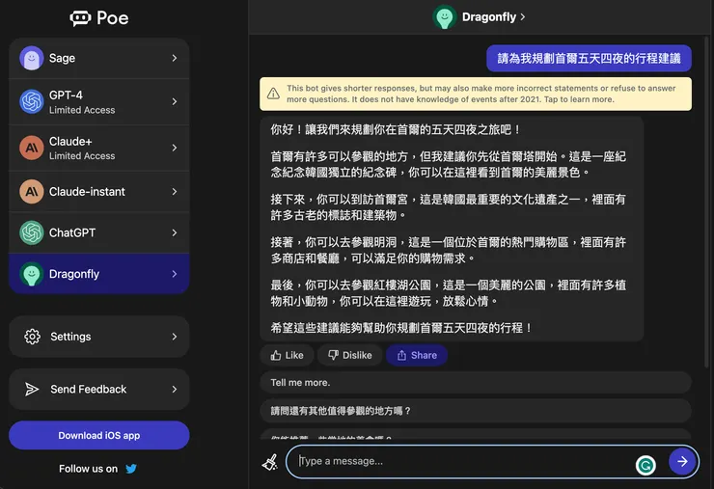
Task: Click the Settings gear icon
Action: 32,337
